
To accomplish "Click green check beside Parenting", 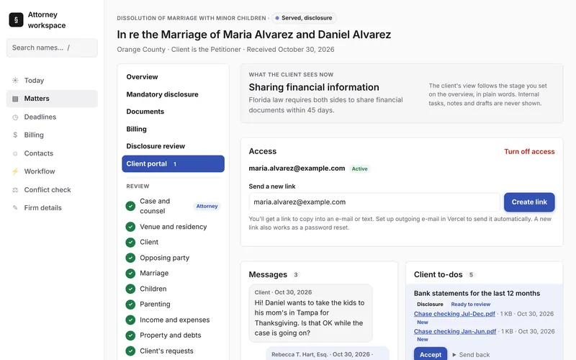I will point(130,304).
